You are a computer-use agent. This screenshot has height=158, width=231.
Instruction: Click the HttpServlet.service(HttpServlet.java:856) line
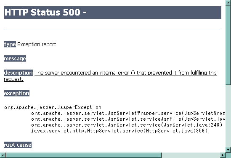pyautogui.click(x=119, y=131)
